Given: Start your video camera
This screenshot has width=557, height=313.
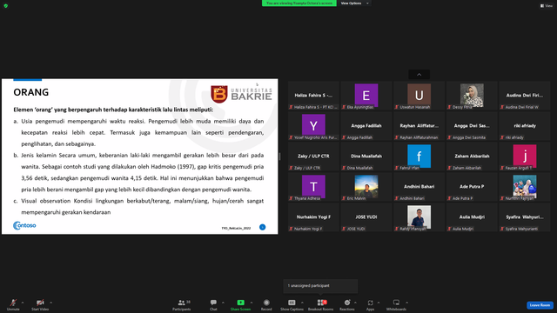Looking at the screenshot, I should pyautogui.click(x=40, y=304).
